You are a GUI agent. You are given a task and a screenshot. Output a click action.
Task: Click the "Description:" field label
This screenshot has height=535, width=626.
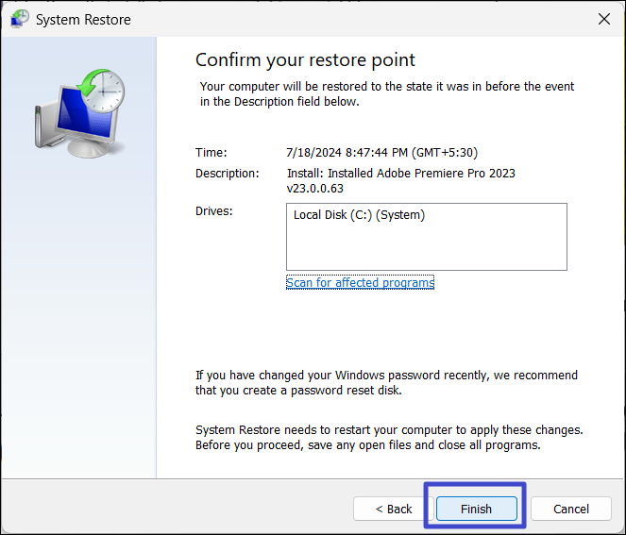click(227, 174)
